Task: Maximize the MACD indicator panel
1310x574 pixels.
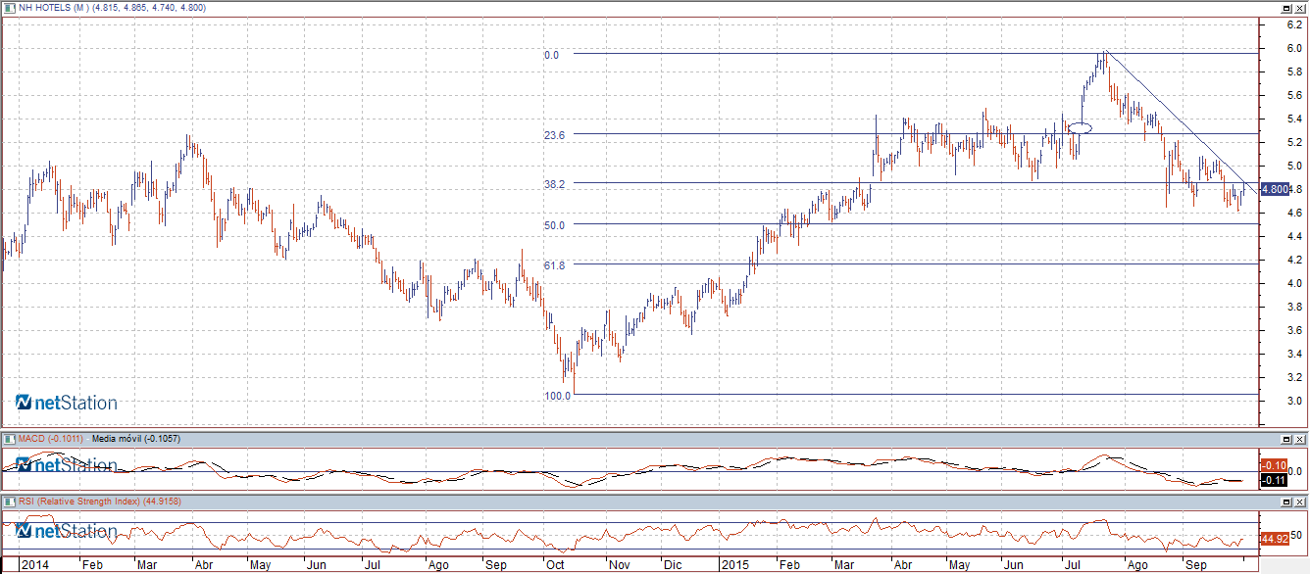Action: pos(1287,438)
